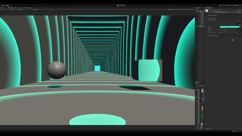The image size is (242, 136).
Task: Adjust the slider above Advanced Options
Action: click(228, 32)
